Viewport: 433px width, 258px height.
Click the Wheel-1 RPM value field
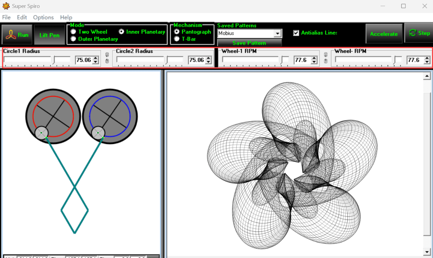click(303, 60)
